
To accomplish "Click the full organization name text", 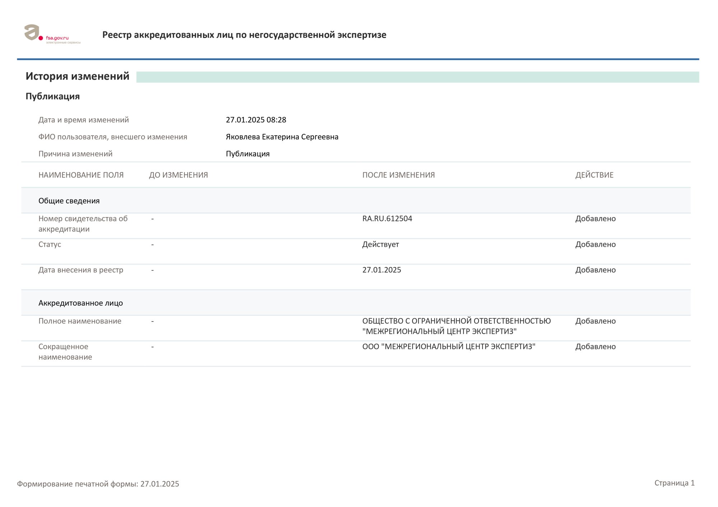I will point(456,326).
